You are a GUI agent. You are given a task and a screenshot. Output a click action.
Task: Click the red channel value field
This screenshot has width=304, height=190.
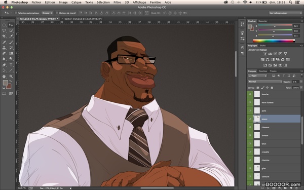(x=296, y=26)
